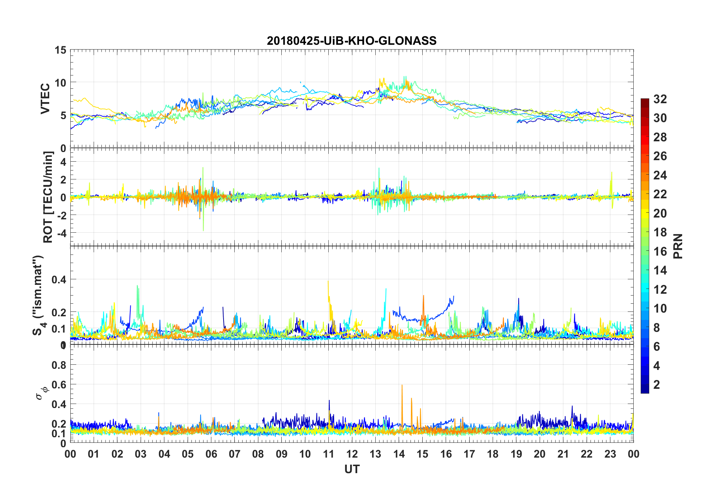Click the plot title 20180425-UiB-KHO-GLONASS
The height and width of the screenshot is (492, 704).
point(352,41)
